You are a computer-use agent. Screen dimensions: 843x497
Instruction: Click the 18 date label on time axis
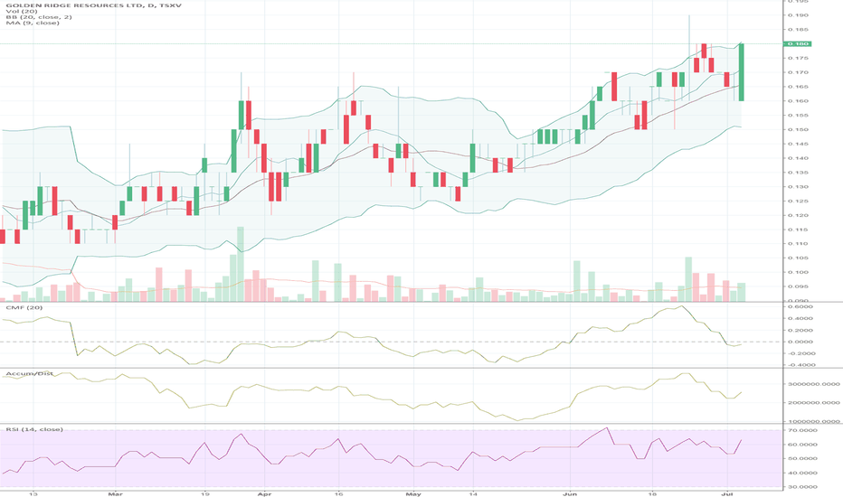[652, 493]
